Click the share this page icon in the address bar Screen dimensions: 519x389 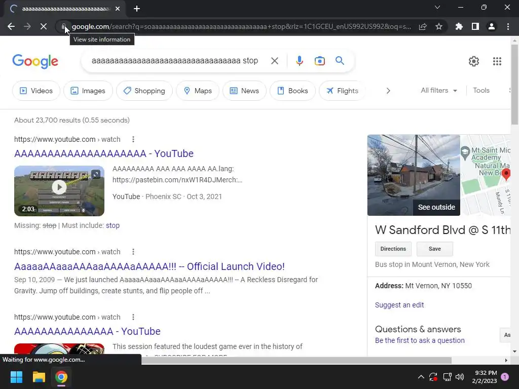point(423,26)
